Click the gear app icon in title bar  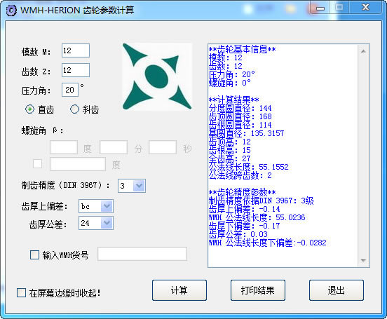click(12, 11)
